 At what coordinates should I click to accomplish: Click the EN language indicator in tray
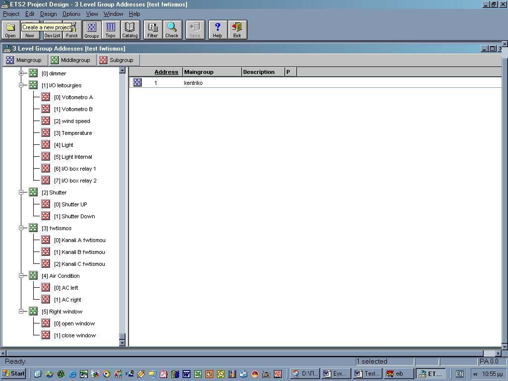[x=459, y=374]
